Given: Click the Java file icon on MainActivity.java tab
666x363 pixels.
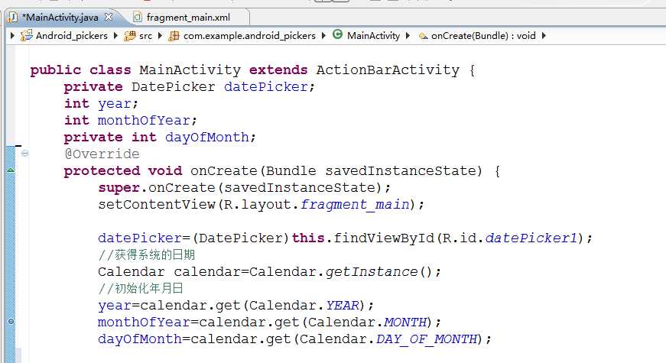Looking at the screenshot, I should click(13, 17).
